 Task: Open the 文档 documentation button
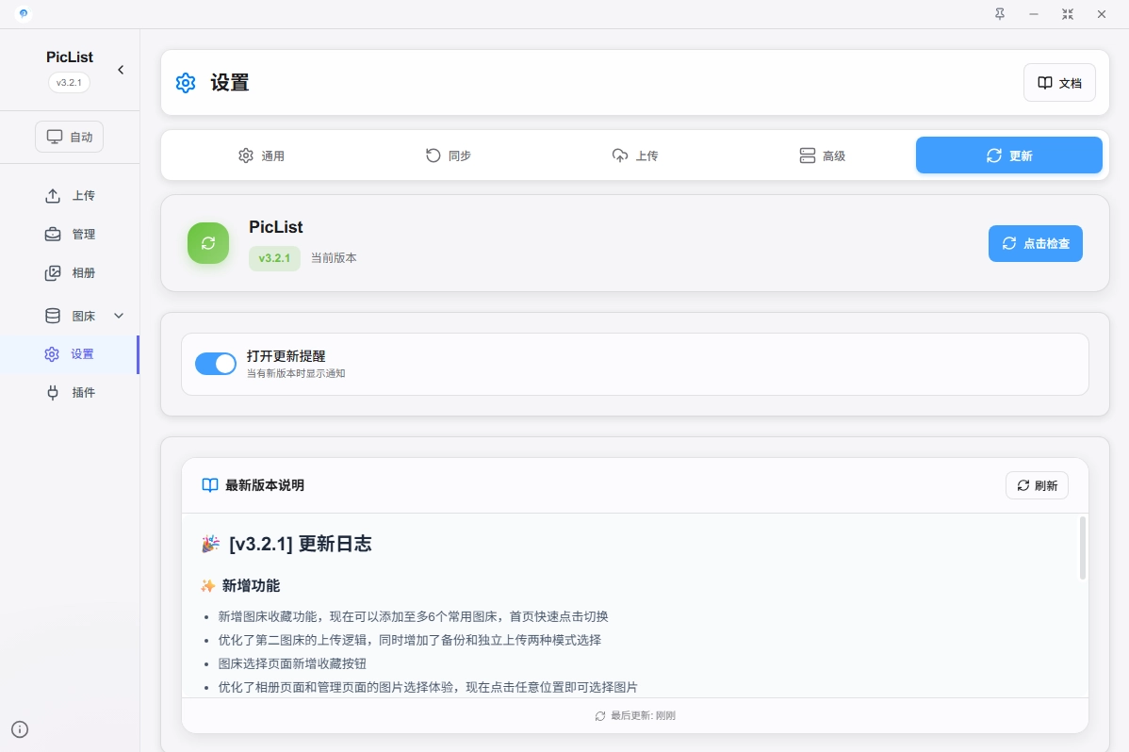click(x=1059, y=83)
